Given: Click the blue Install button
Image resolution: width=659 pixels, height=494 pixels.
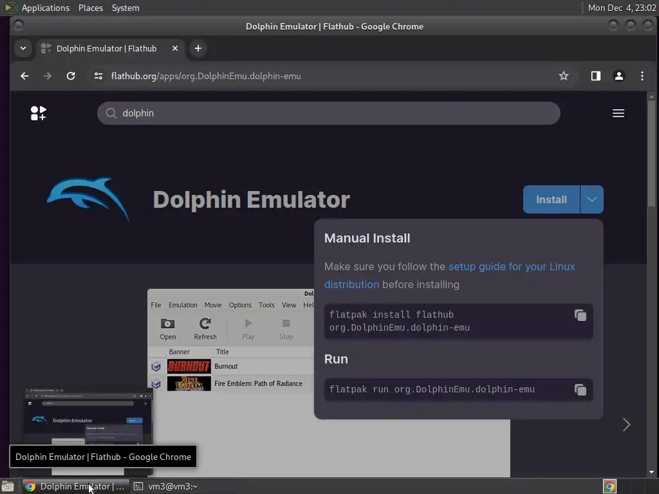Looking at the screenshot, I should [551, 199].
